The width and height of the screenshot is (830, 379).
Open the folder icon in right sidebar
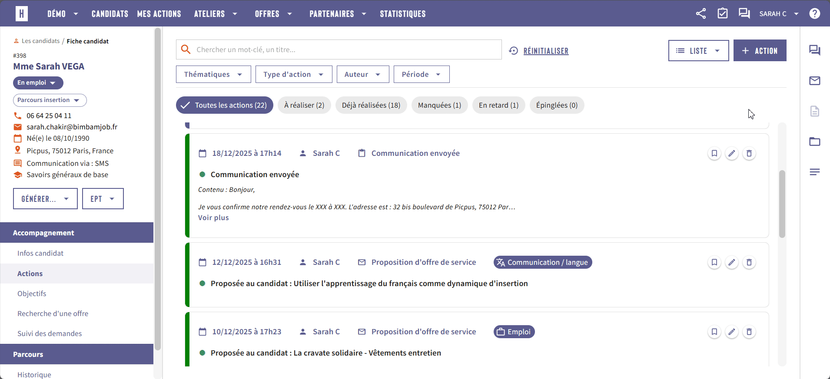[x=815, y=142]
